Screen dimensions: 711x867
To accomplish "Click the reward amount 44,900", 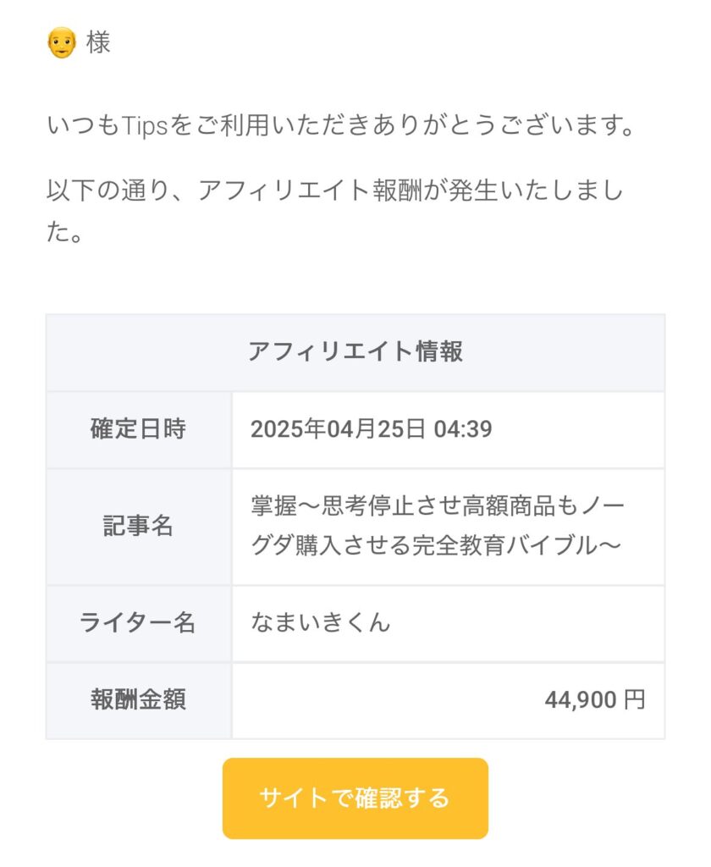I will click(581, 700).
